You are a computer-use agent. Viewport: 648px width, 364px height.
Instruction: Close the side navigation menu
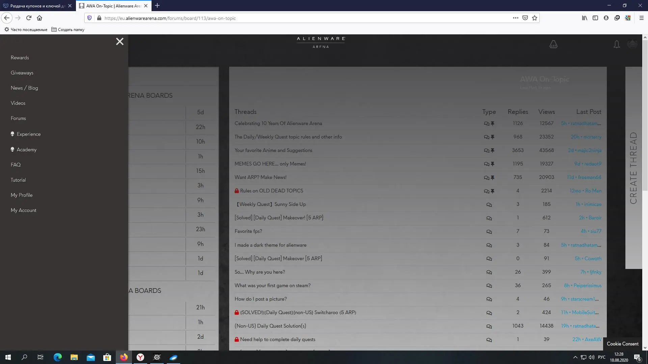tap(120, 41)
